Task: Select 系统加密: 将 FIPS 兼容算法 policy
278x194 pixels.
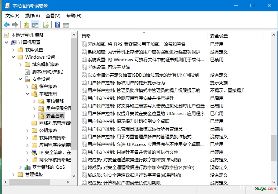Action: (136, 44)
